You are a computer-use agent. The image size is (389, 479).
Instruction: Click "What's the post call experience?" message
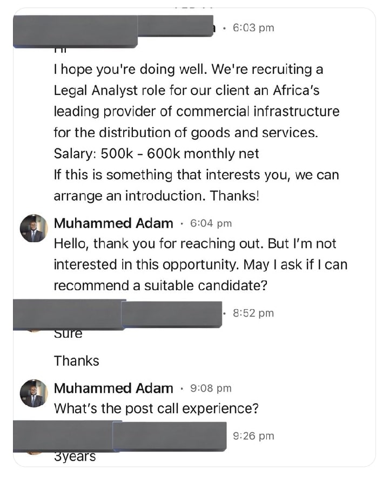click(x=156, y=408)
